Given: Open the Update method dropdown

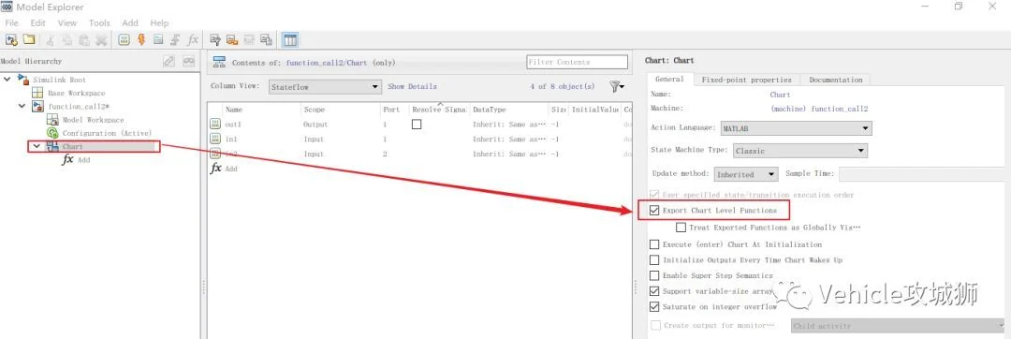Looking at the screenshot, I should click(x=746, y=174).
